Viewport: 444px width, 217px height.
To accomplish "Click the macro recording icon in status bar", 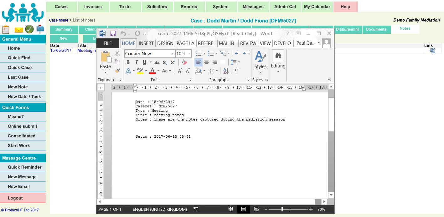I will [x=196, y=209].
